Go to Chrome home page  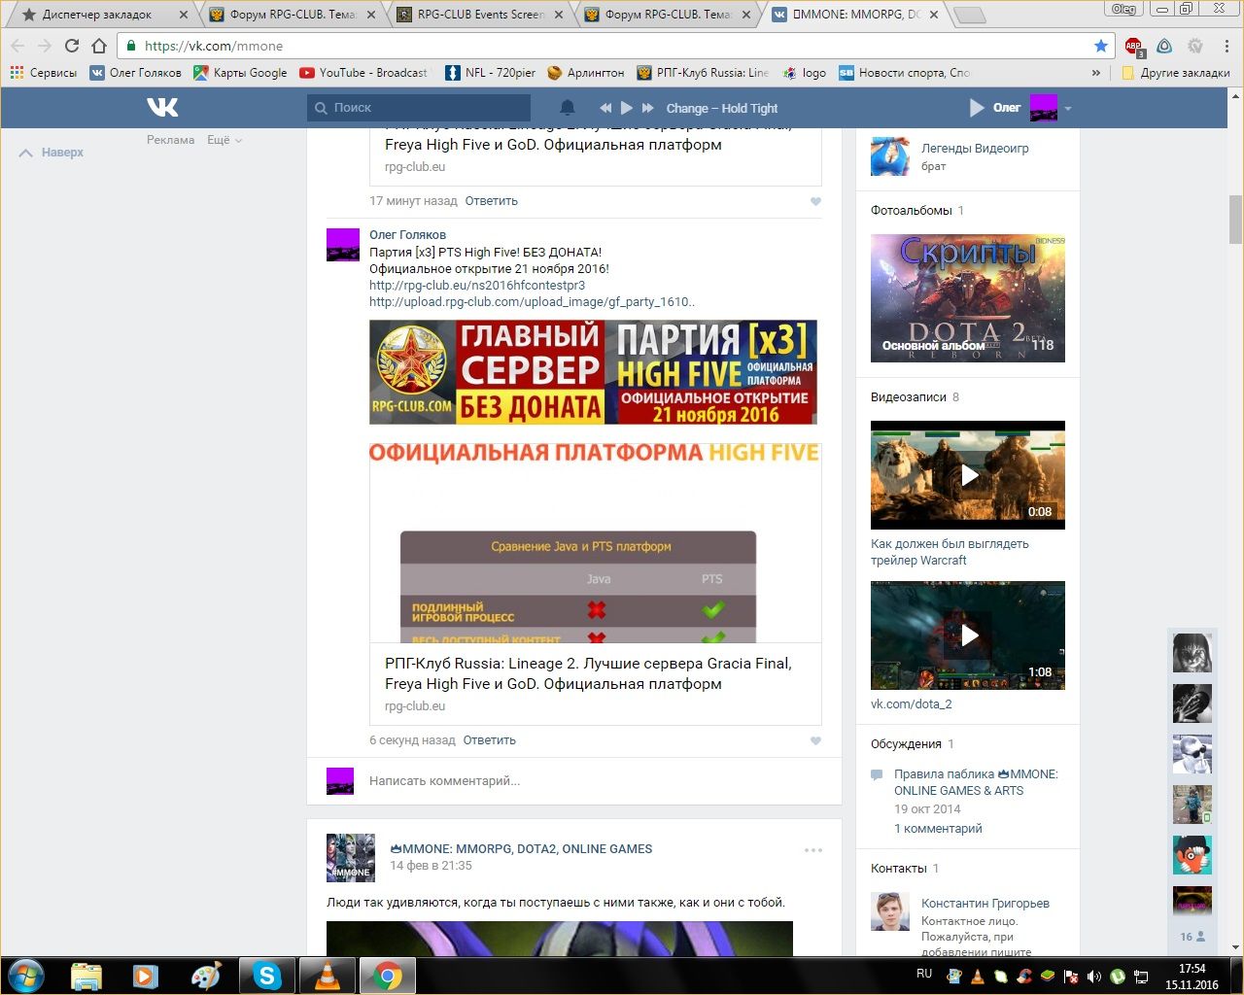tap(99, 46)
